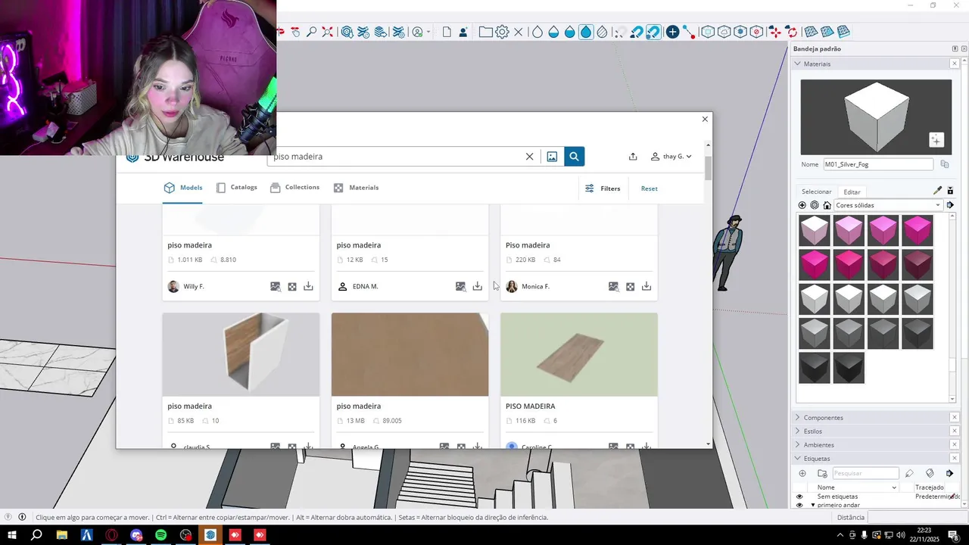
Task: Open the wood wall thumbnail by claudia S.
Action: coord(241,354)
